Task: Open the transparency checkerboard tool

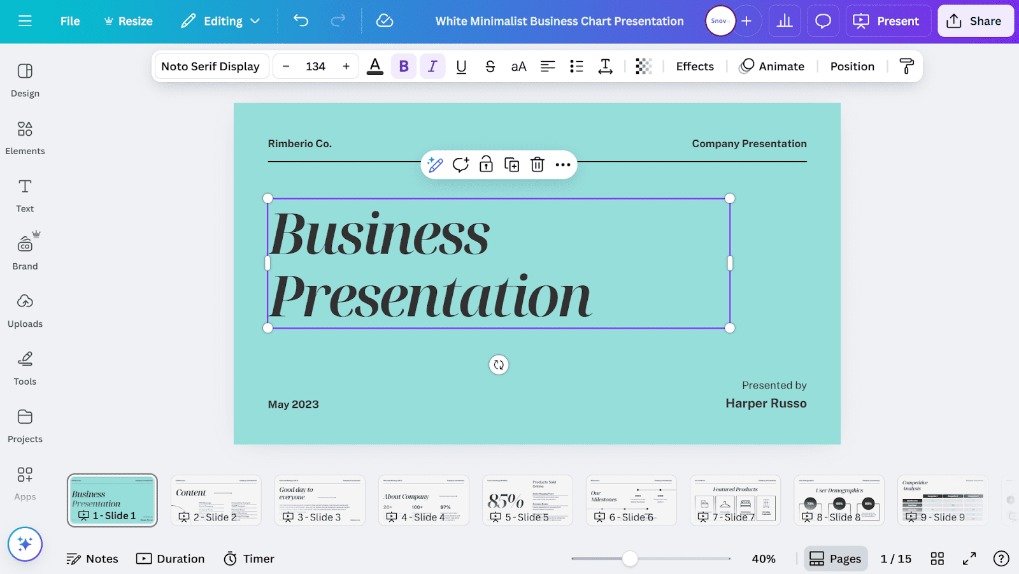Action: [643, 66]
